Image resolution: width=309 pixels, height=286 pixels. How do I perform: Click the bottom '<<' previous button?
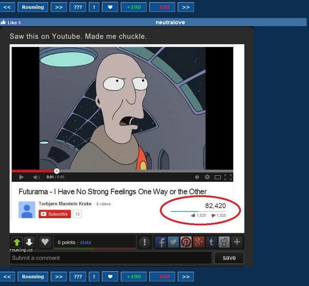(7, 277)
